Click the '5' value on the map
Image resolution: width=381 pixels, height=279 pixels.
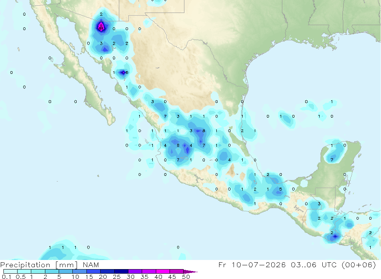click(x=281, y=189)
